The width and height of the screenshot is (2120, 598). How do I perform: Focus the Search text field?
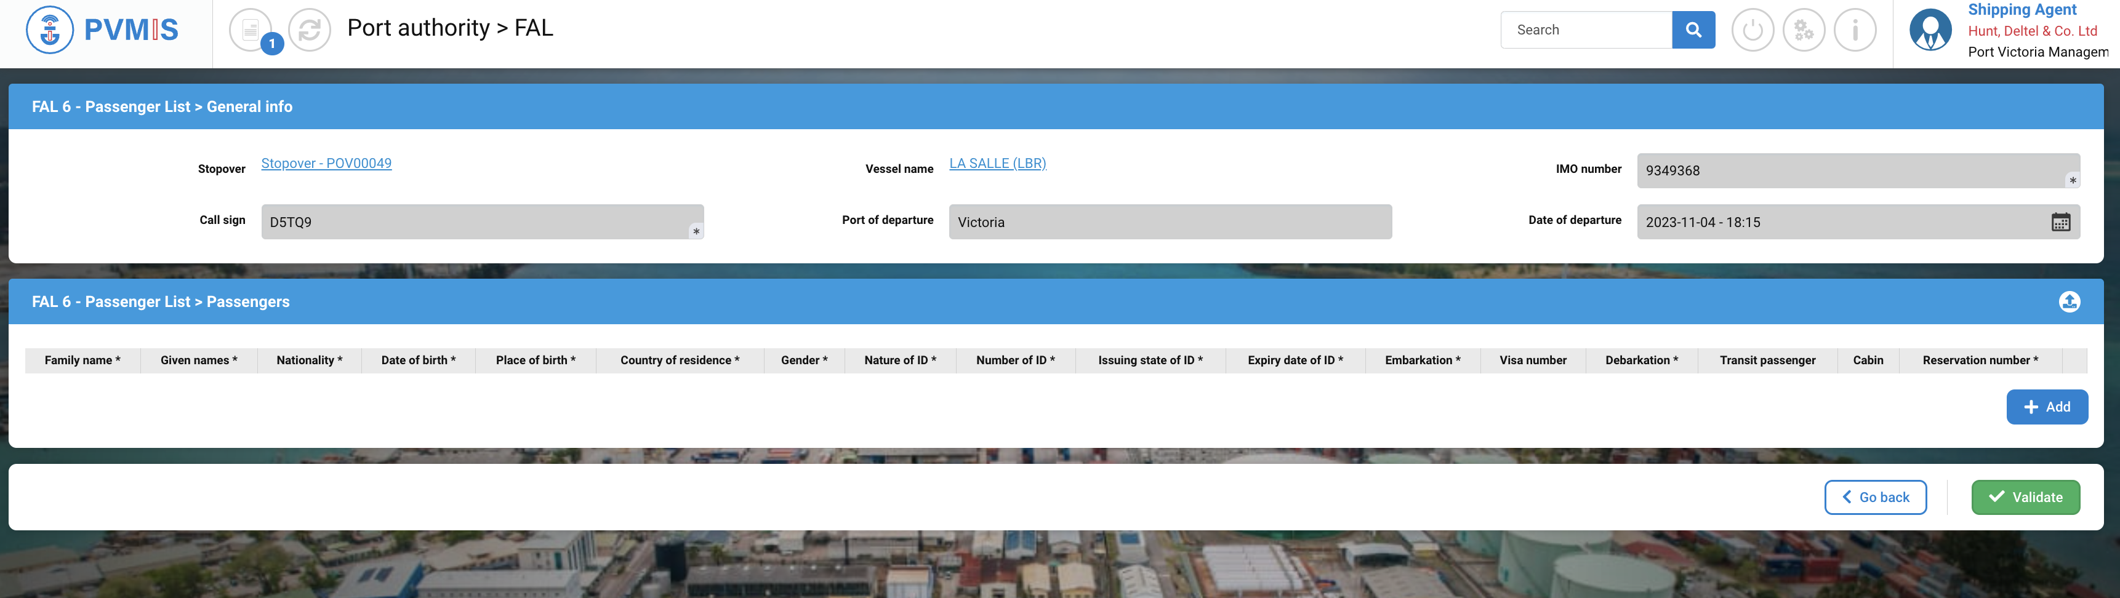click(1586, 30)
